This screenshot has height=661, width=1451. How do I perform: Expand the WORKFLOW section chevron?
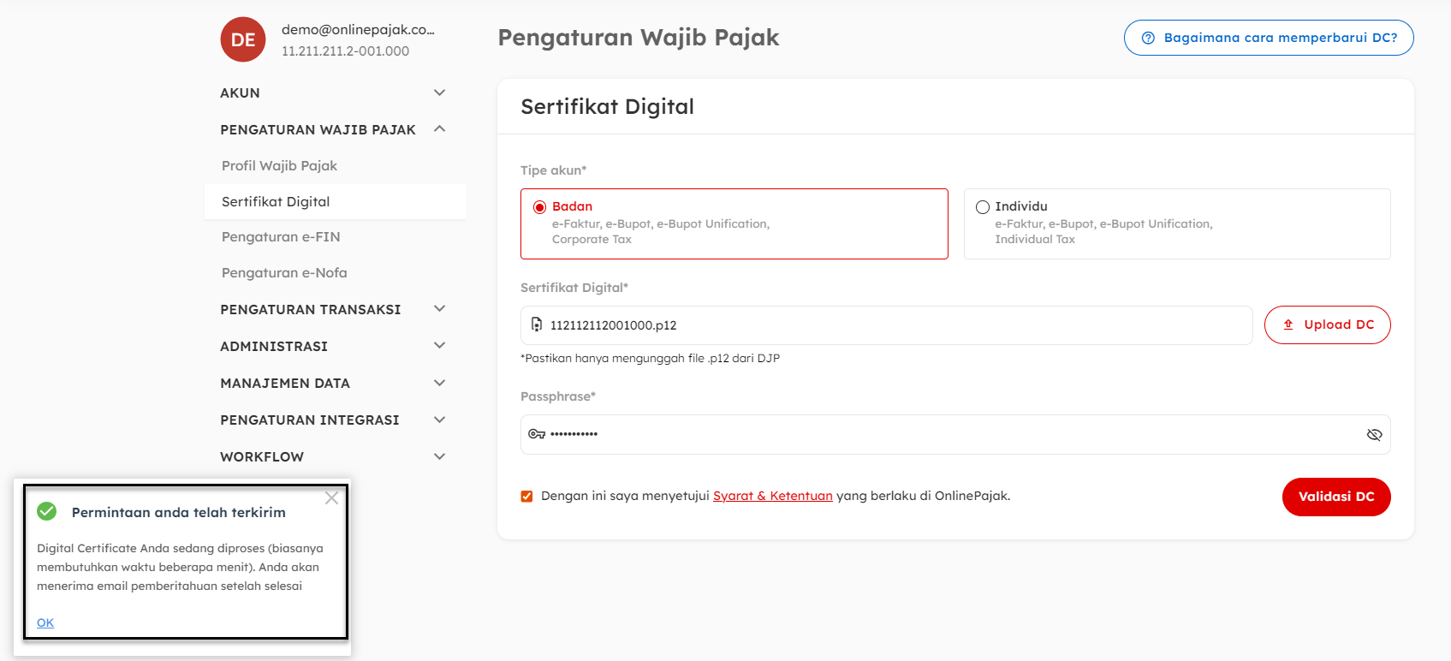pyautogui.click(x=439, y=456)
